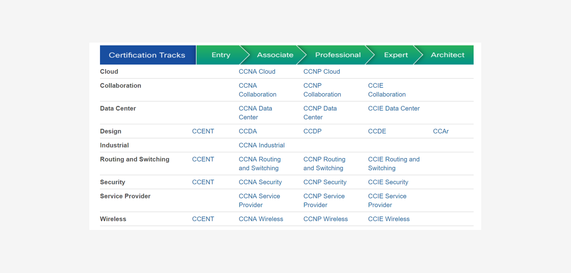Click the Data Center track label
The height and width of the screenshot is (273, 571).
pos(118,108)
